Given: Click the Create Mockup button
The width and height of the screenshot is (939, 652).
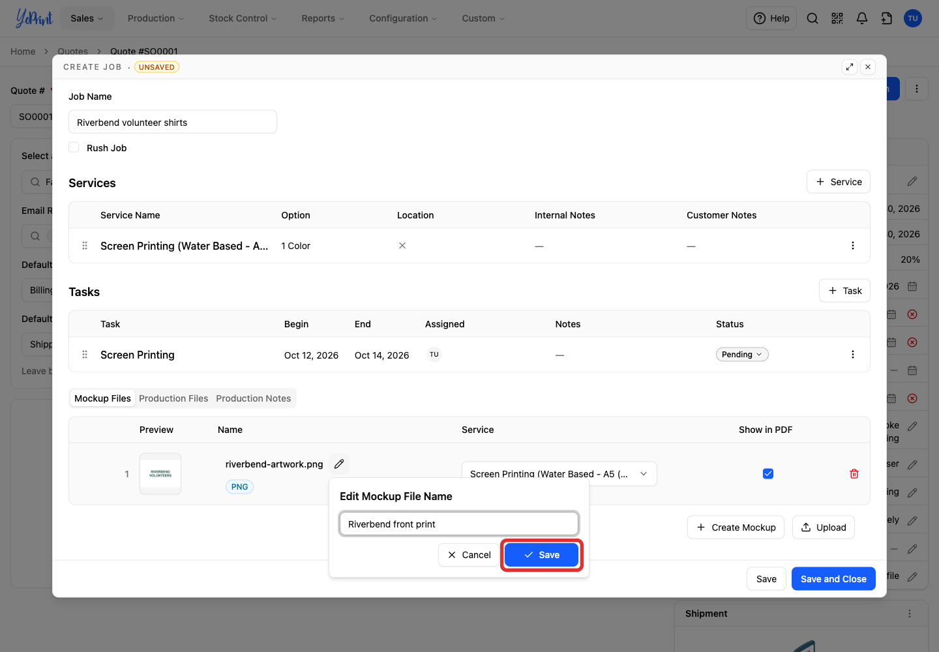Looking at the screenshot, I should click(x=736, y=527).
